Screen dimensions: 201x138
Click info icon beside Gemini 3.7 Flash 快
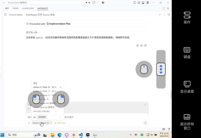[56, 87]
